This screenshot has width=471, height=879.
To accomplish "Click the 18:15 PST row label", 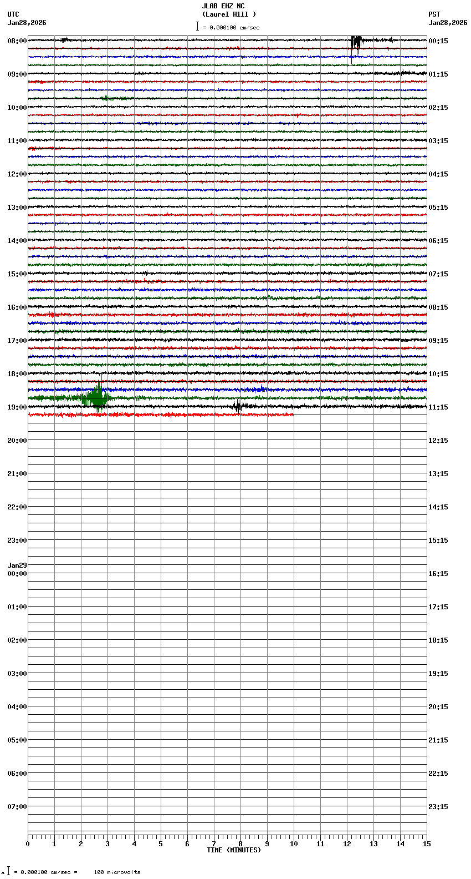I will click(x=438, y=640).
